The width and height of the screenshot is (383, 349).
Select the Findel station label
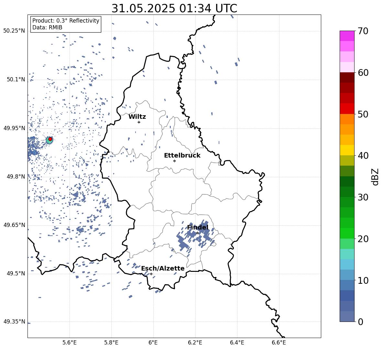click(x=198, y=227)
